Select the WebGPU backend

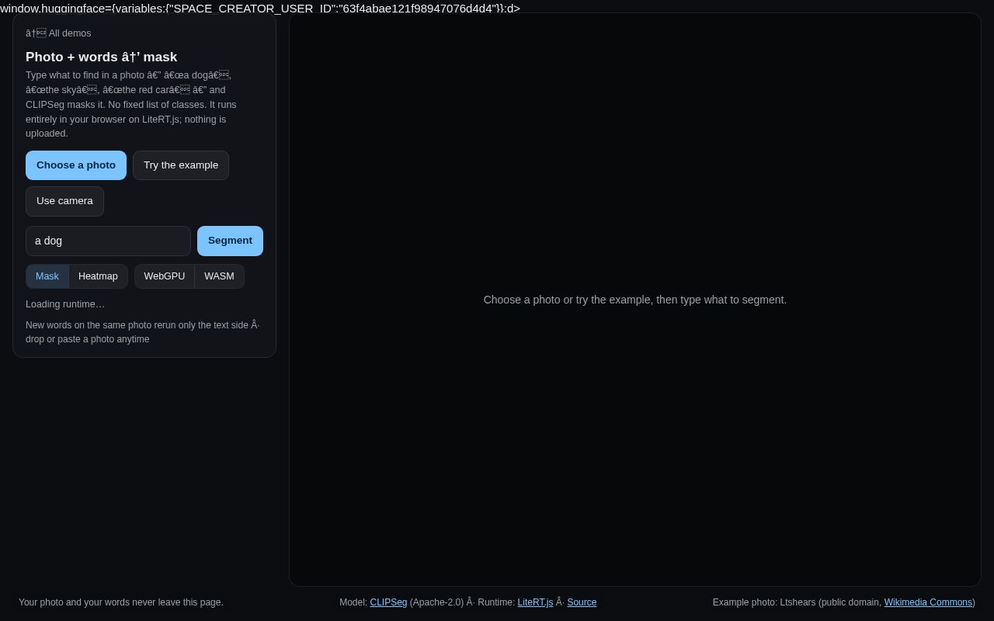click(x=165, y=276)
